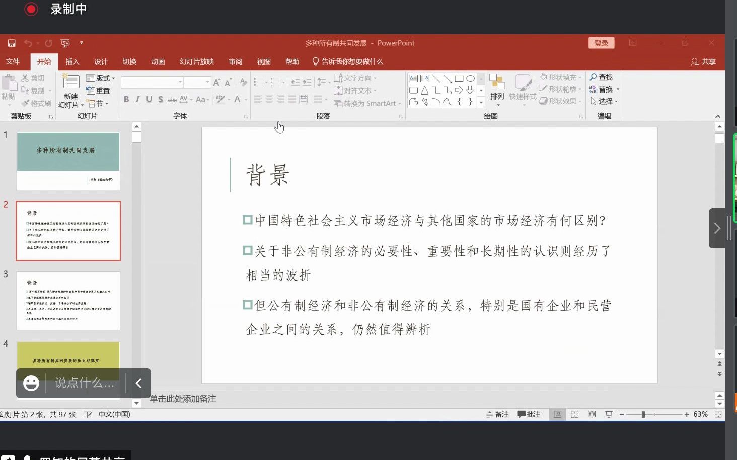Toggle text Shadow (S) formatting

coord(161,99)
